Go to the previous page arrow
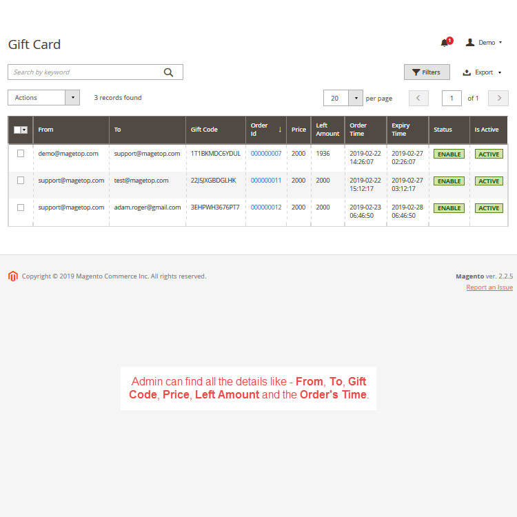The width and height of the screenshot is (517, 517). (418, 98)
